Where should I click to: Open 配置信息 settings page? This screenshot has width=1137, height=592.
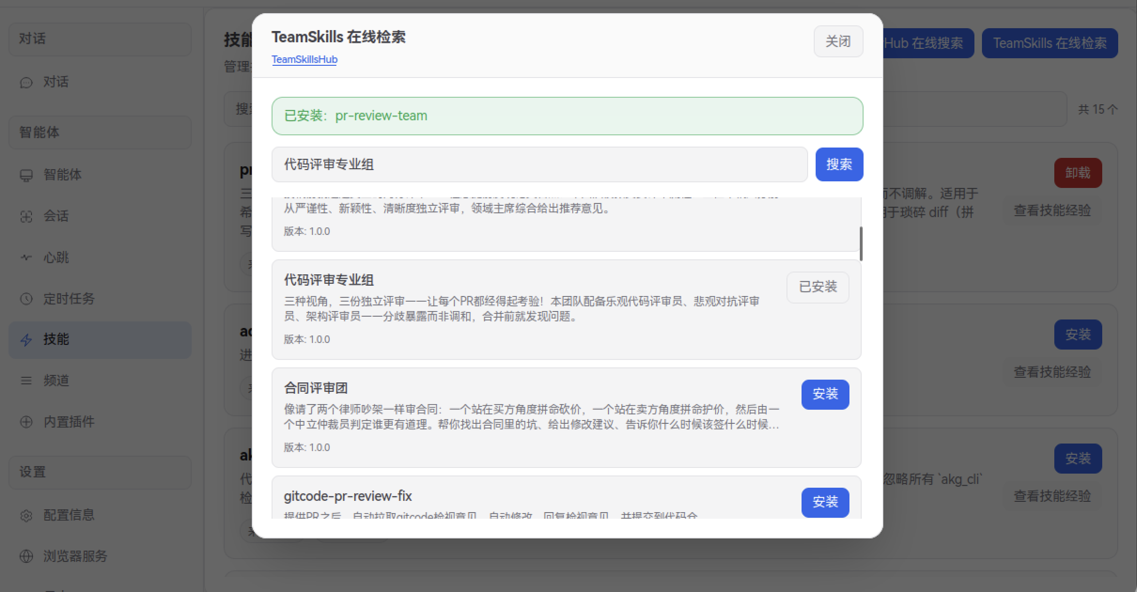(100, 515)
